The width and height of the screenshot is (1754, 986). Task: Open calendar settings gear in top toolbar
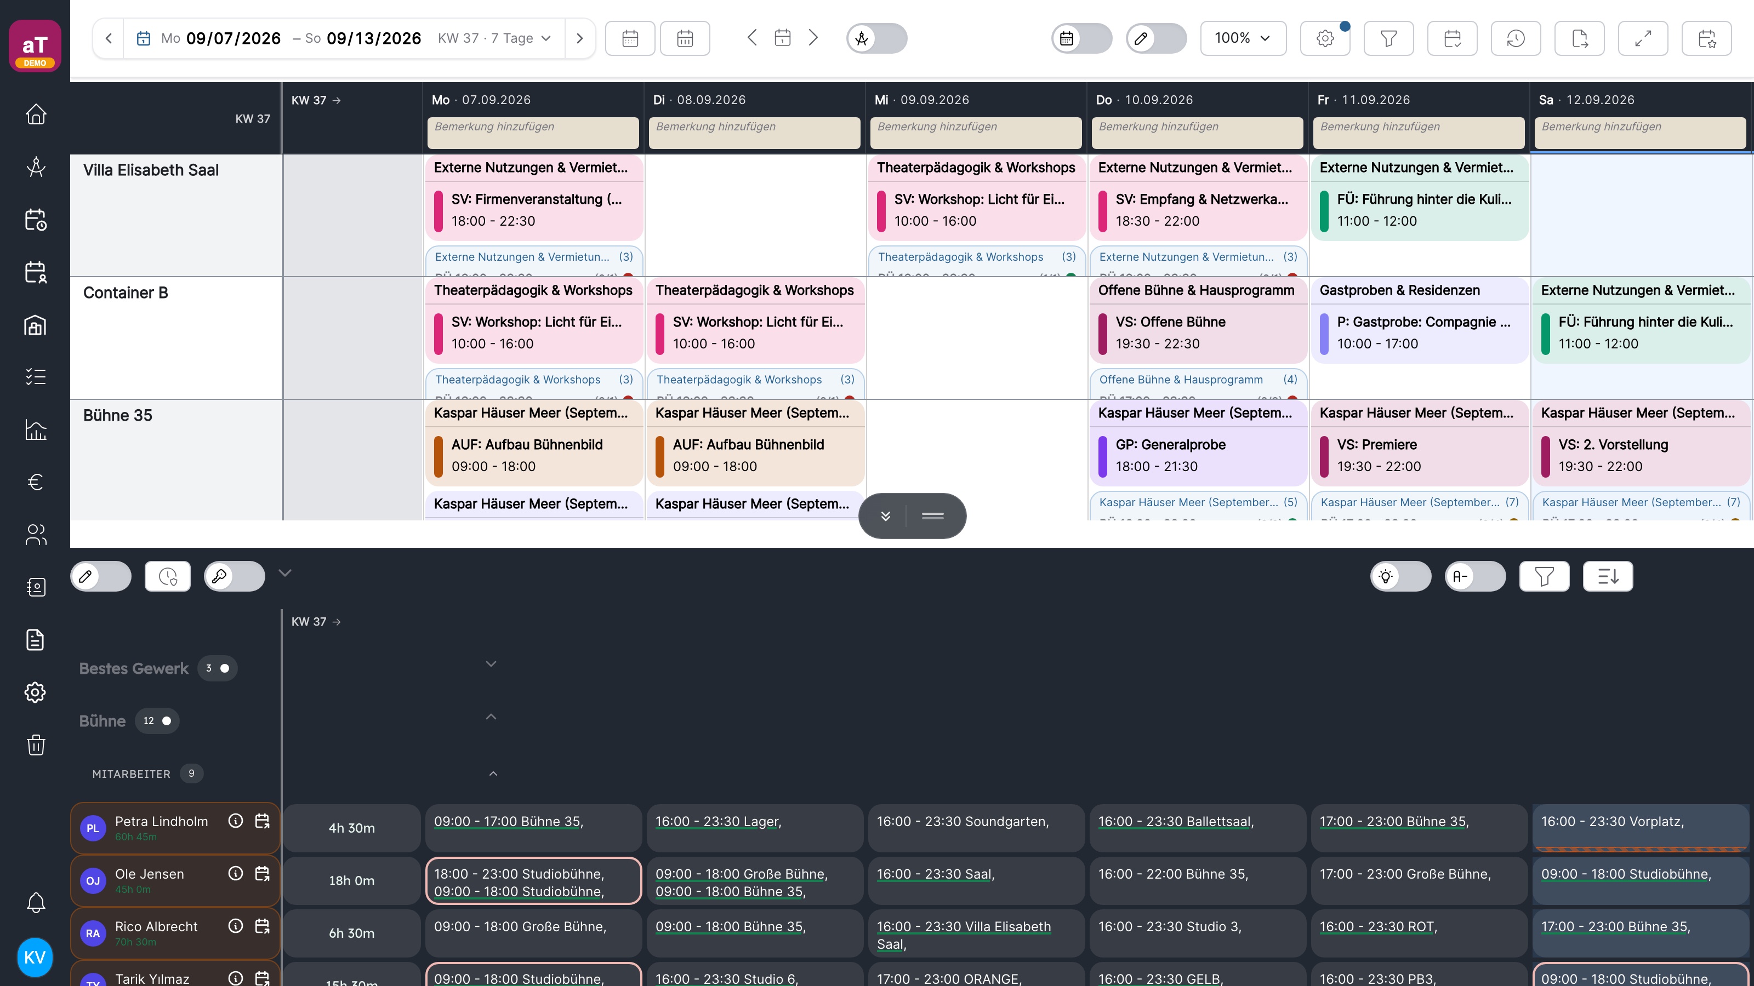1325,38
